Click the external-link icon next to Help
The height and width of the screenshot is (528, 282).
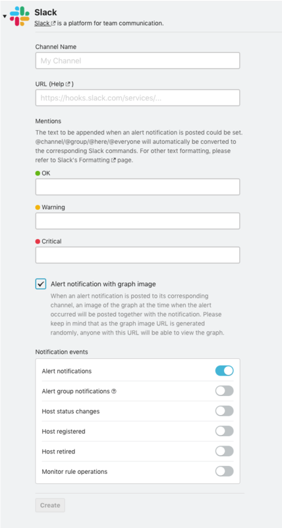pyautogui.click(x=68, y=84)
